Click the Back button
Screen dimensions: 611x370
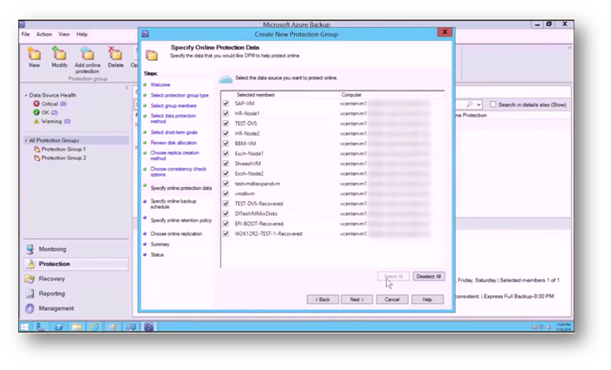coord(322,299)
